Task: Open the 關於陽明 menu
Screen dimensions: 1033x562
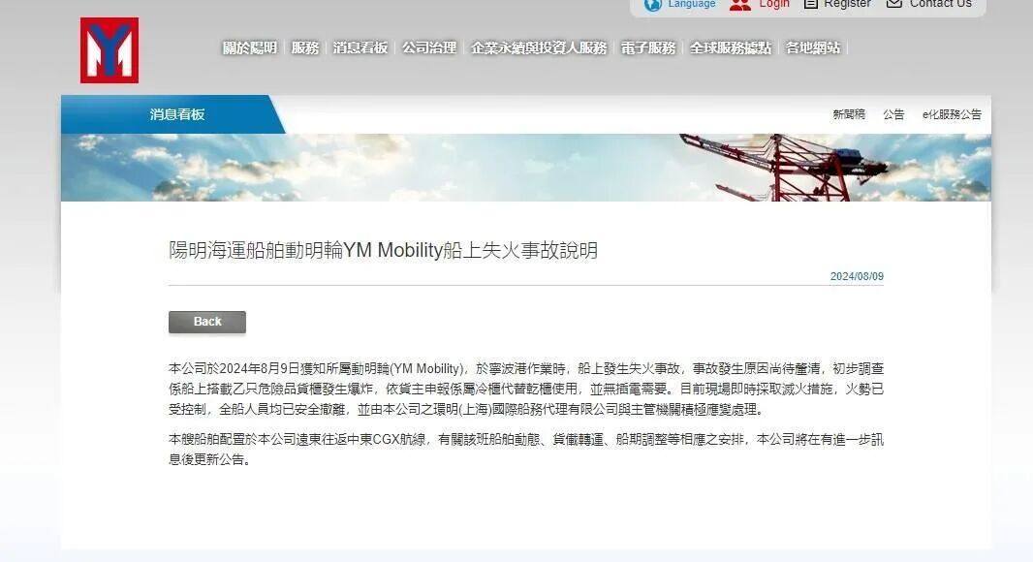Action: [x=250, y=47]
